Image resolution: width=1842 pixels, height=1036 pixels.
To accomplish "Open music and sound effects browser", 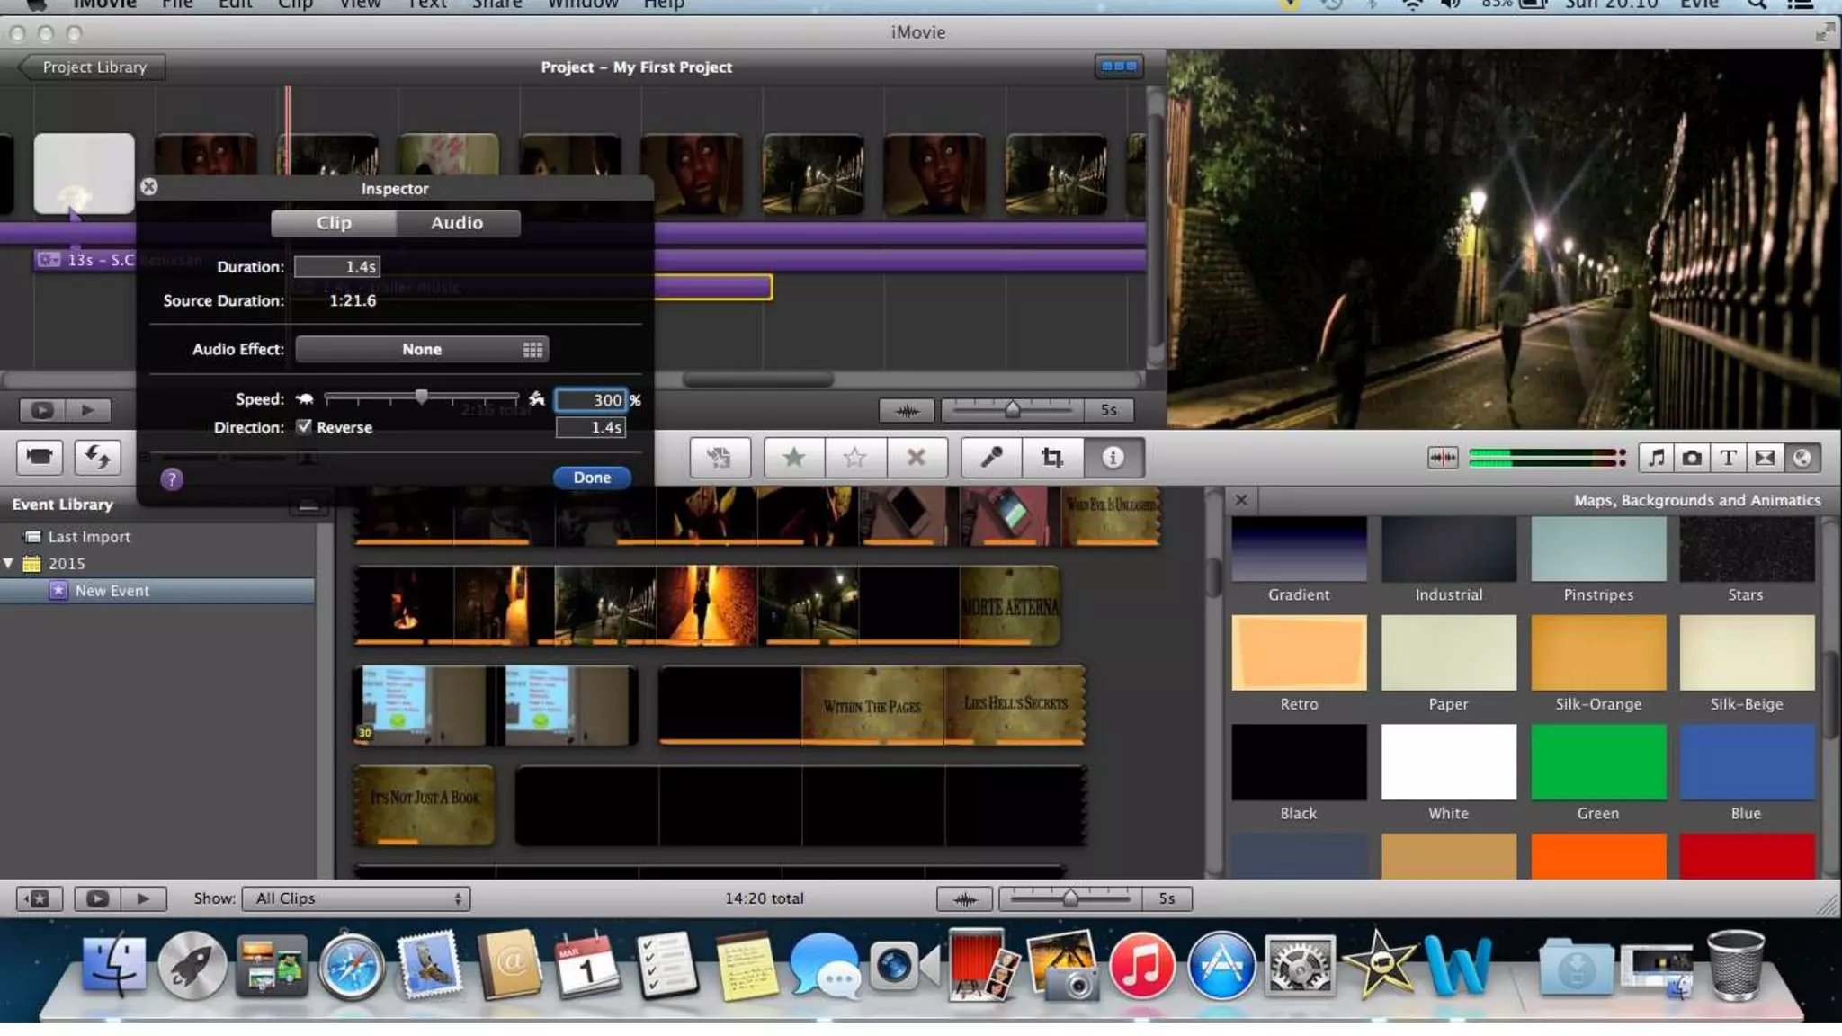I will pos(1656,458).
